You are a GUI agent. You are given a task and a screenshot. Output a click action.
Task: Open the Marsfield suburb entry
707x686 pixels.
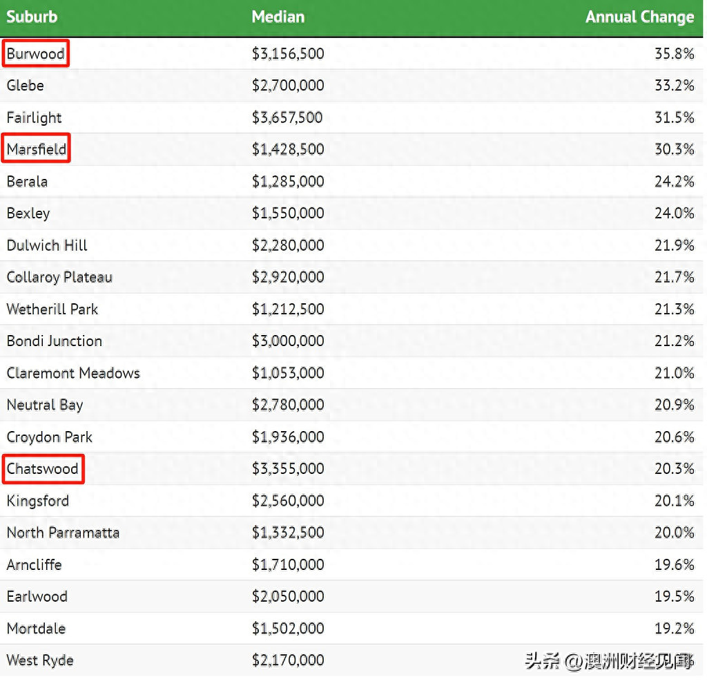37,149
